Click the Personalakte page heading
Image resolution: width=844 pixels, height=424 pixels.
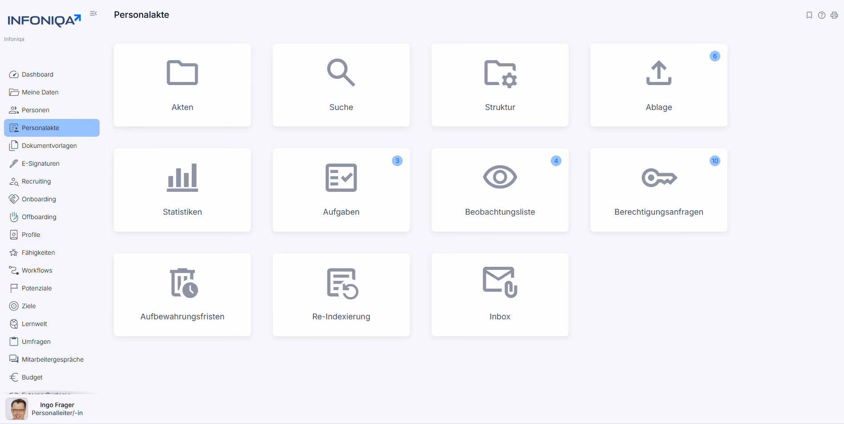[141, 15]
